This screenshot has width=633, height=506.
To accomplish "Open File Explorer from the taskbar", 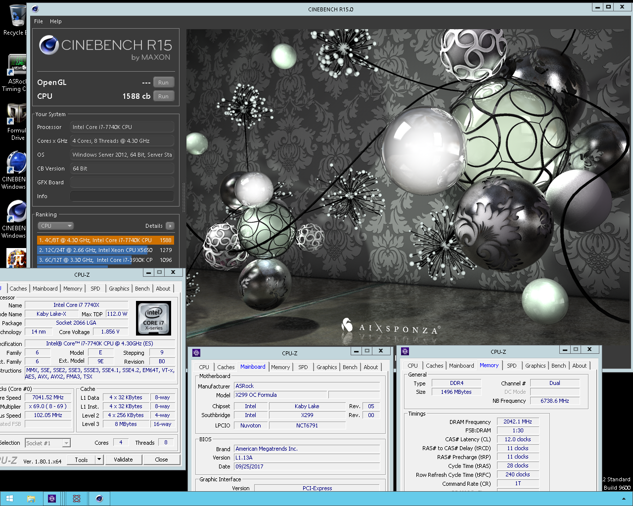I will [31, 499].
